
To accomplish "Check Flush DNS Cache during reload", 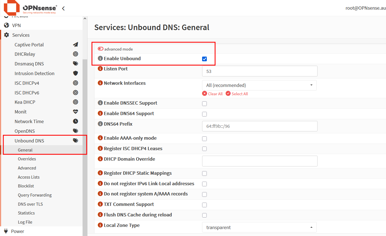I will (205, 216).
